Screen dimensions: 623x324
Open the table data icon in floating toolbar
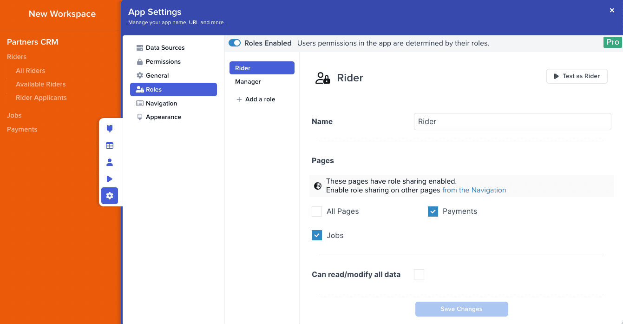pos(110,145)
